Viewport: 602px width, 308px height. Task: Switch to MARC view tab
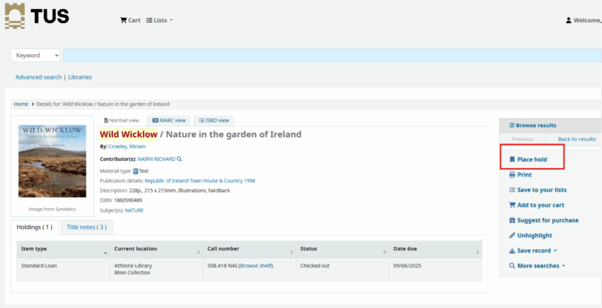tap(169, 120)
